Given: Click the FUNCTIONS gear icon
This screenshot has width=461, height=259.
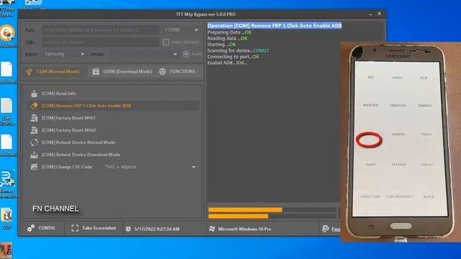Looking at the screenshot, I should coord(162,72).
